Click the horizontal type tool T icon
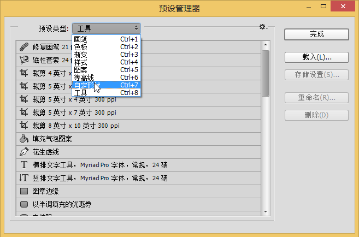 click(24, 165)
